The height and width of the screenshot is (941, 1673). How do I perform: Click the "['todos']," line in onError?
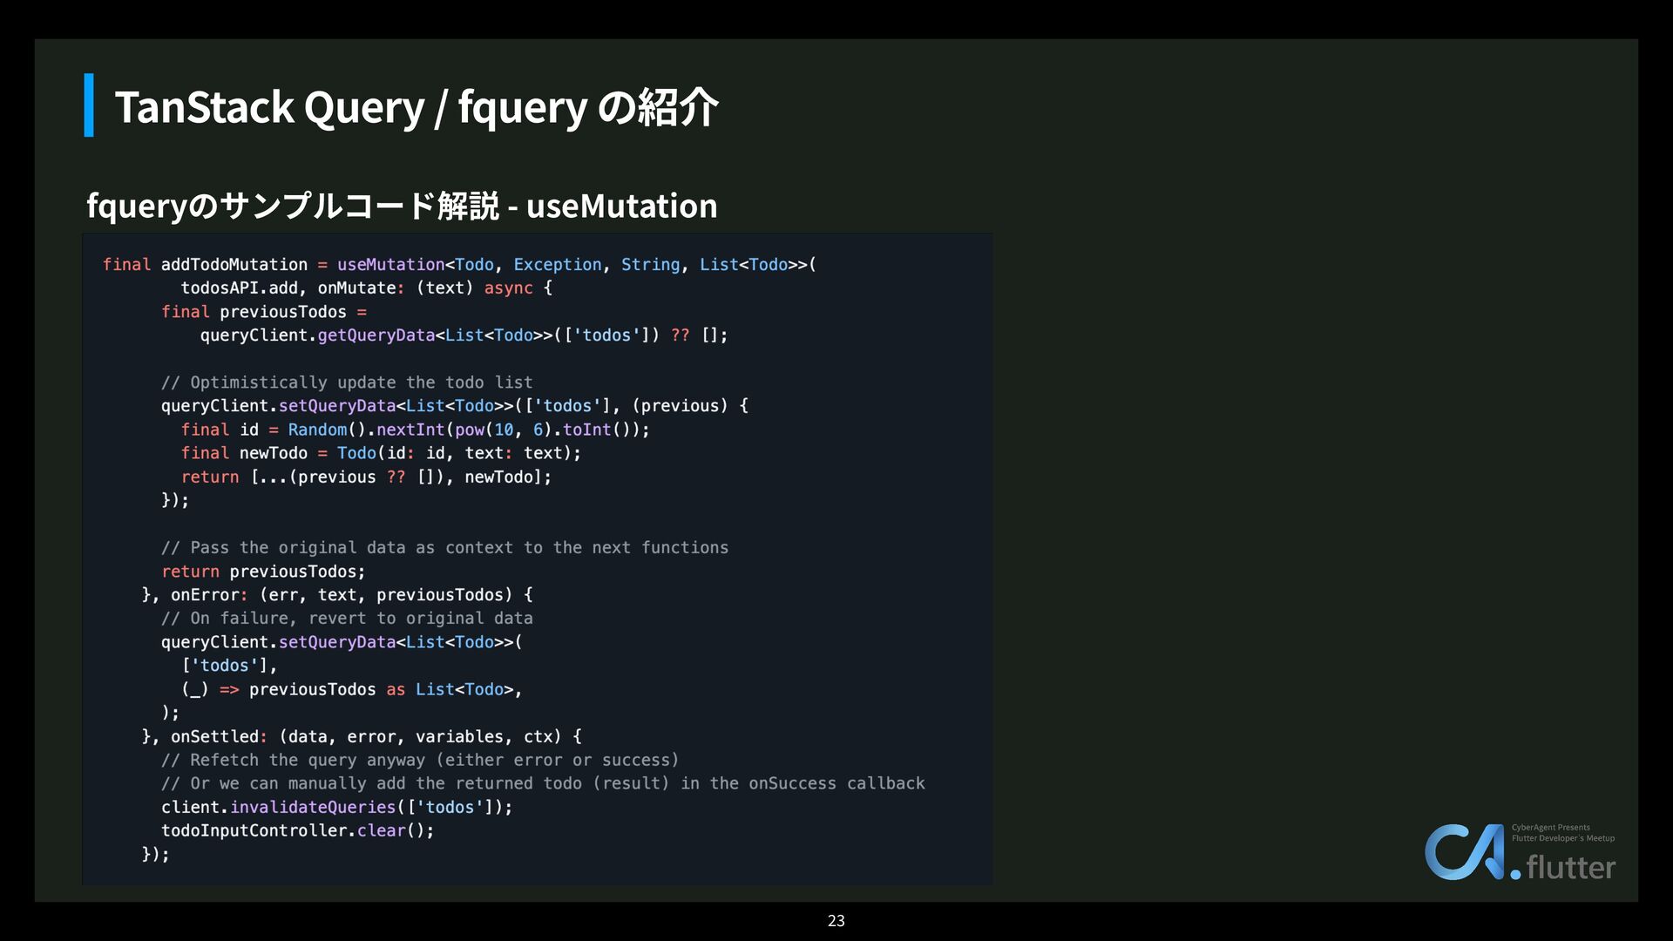pyautogui.click(x=229, y=665)
